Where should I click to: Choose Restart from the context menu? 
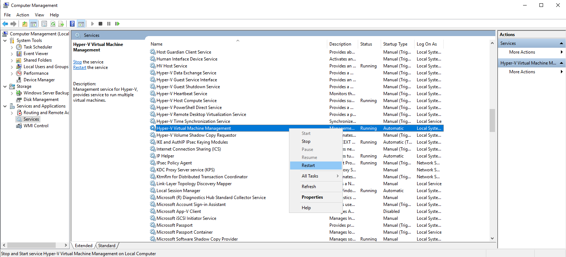308,166
